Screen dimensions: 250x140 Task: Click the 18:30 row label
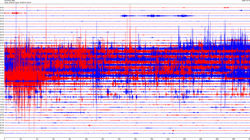coord(2,107)
